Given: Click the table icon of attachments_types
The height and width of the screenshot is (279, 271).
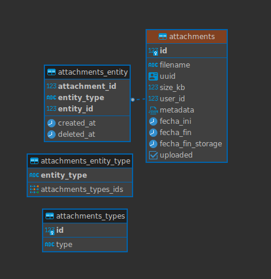Looking at the screenshot, I should [x=50, y=216].
